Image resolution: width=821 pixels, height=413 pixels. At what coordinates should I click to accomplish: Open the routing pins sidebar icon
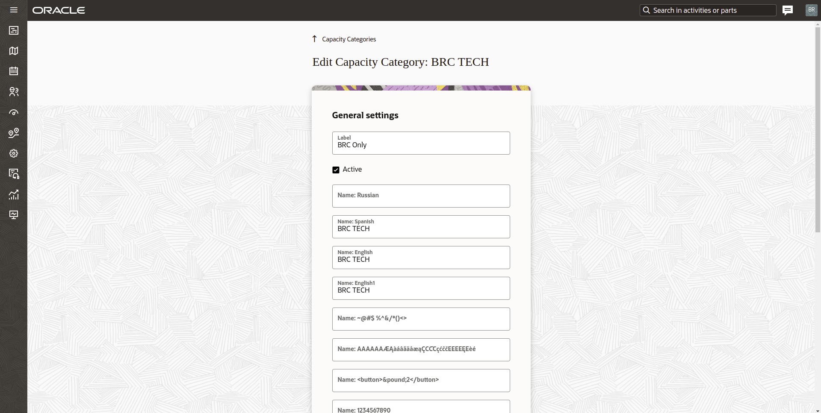[14, 133]
